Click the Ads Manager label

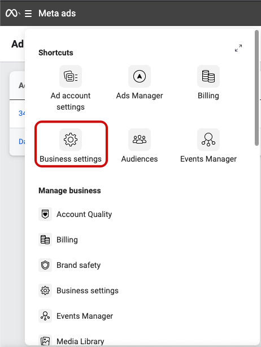pyautogui.click(x=140, y=96)
